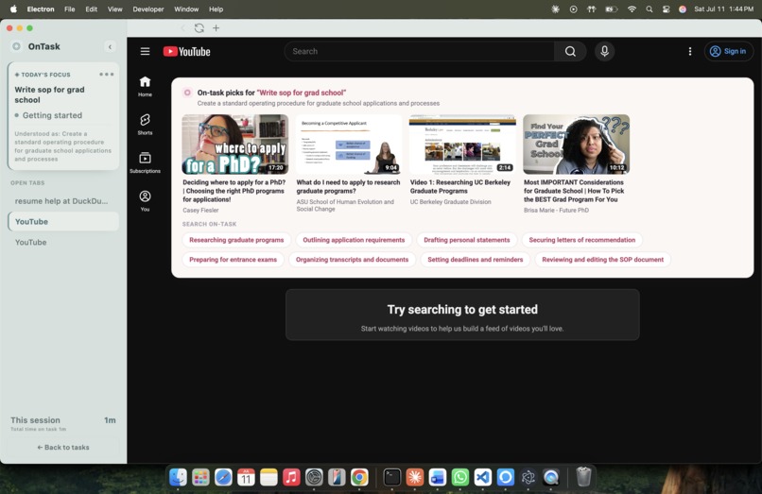Open Google Chrome from the dock
The width and height of the screenshot is (762, 494).
tap(359, 478)
